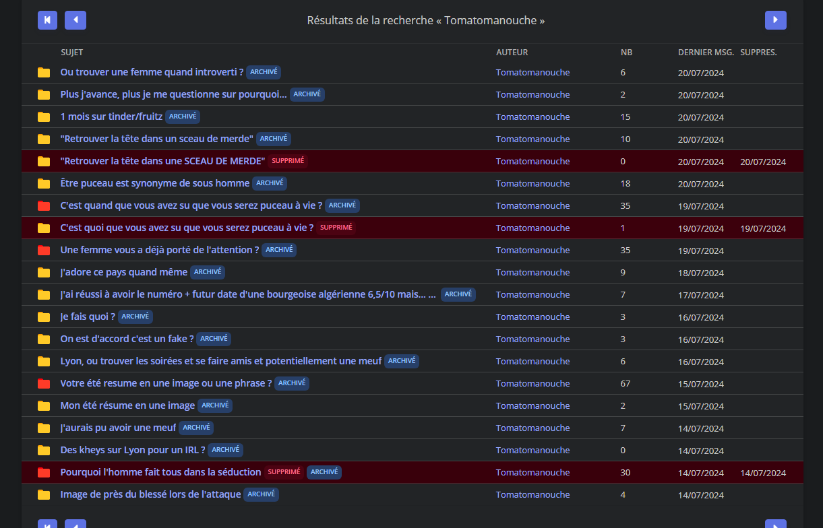823x528 pixels.
Task: Go to first page of results, top button
Action: (x=48, y=20)
